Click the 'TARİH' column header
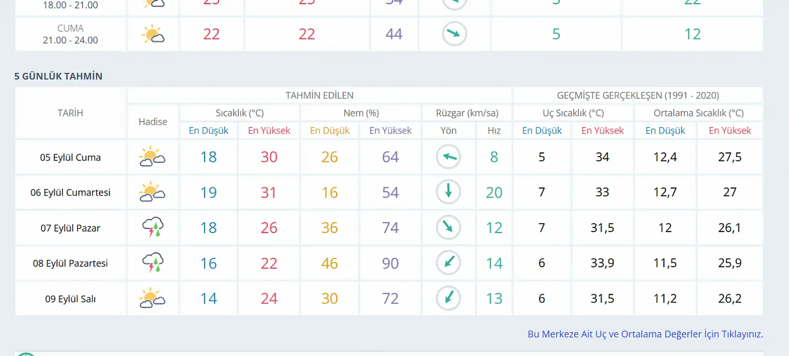This screenshot has height=356, width=789. click(70, 113)
